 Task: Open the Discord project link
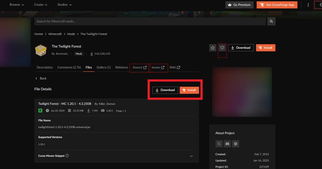(x=227, y=144)
